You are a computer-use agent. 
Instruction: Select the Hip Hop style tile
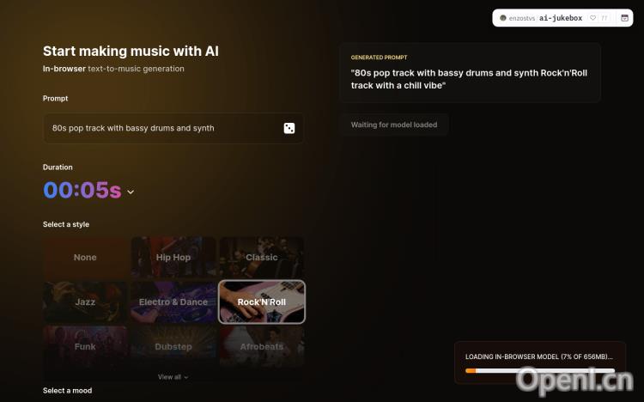(x=173, y=258)
